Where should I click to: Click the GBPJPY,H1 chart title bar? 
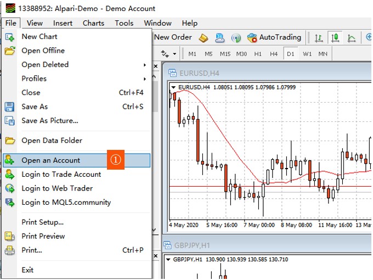coord(268,245)
